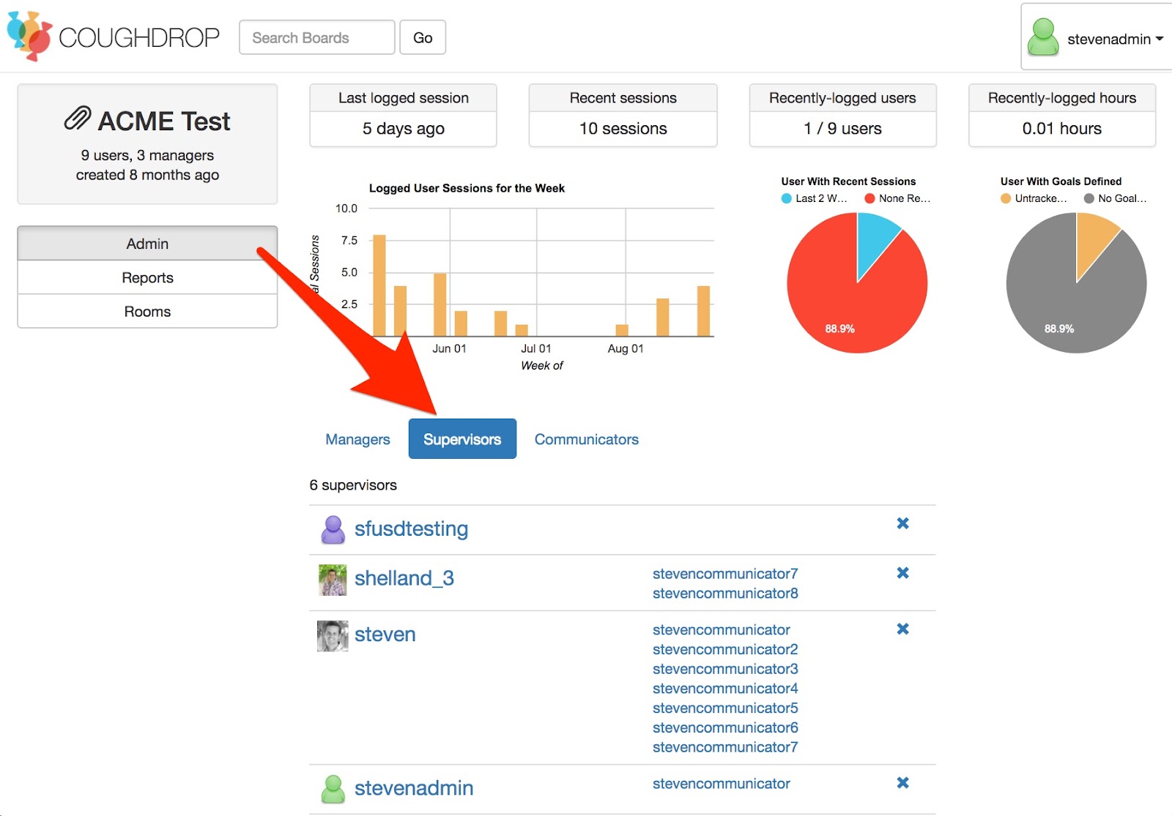
Task: Open stevencommunicator8 link under shelland_3
Action: click(x=725, y=594)
